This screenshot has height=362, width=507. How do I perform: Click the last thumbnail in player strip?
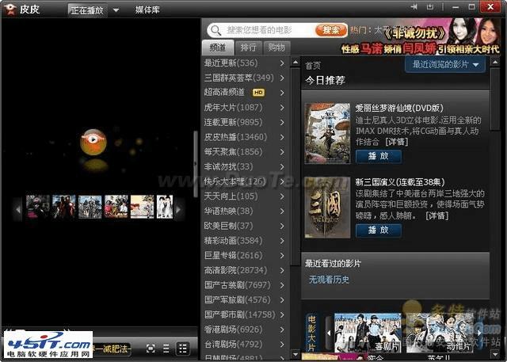coord(165,207)
